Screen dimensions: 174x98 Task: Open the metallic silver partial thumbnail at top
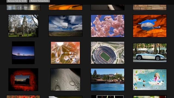coord(23,7)
